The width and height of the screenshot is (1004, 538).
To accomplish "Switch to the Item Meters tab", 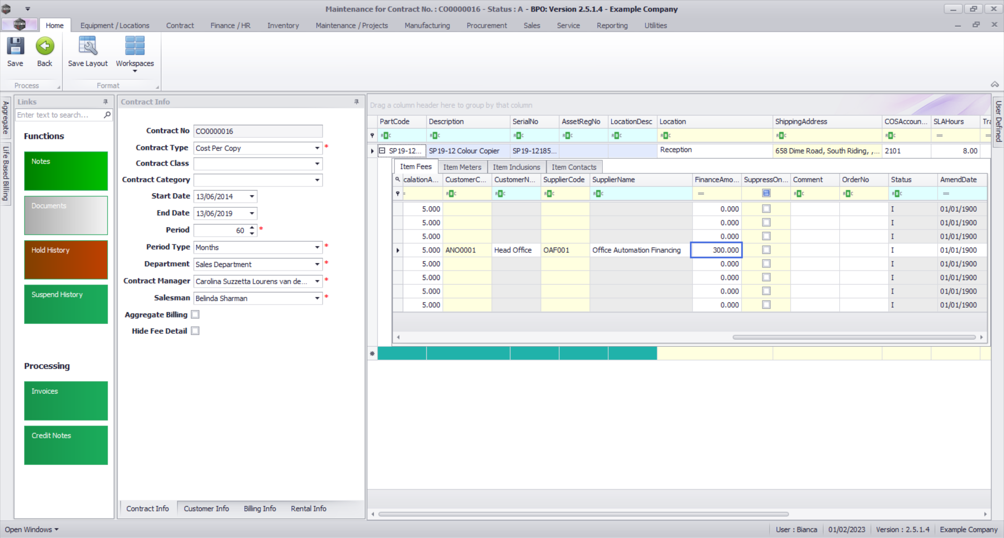I will coord(462,167).
